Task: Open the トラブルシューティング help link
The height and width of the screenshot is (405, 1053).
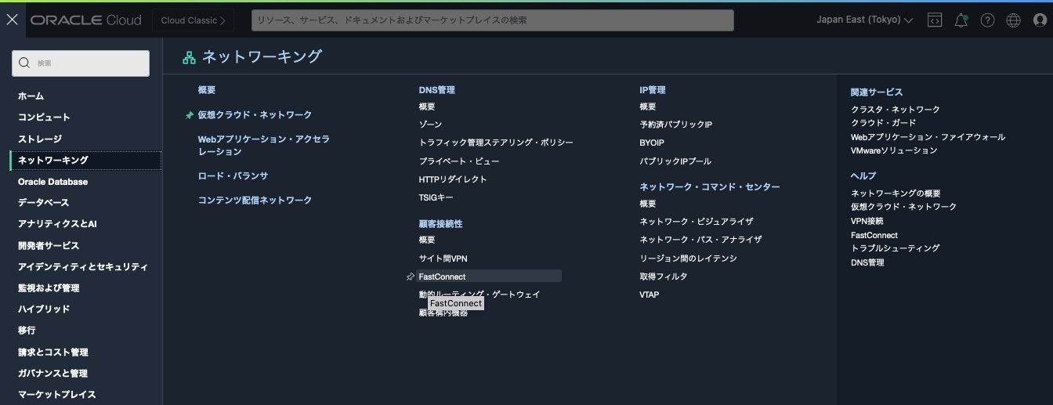Action: tap(895, 248)
